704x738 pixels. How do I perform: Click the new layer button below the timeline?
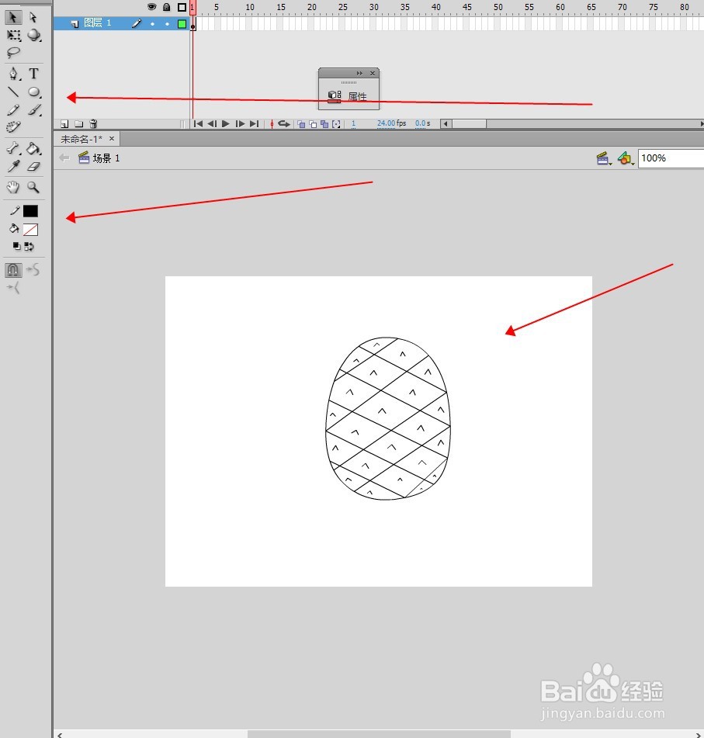click(x=64, y=123)
